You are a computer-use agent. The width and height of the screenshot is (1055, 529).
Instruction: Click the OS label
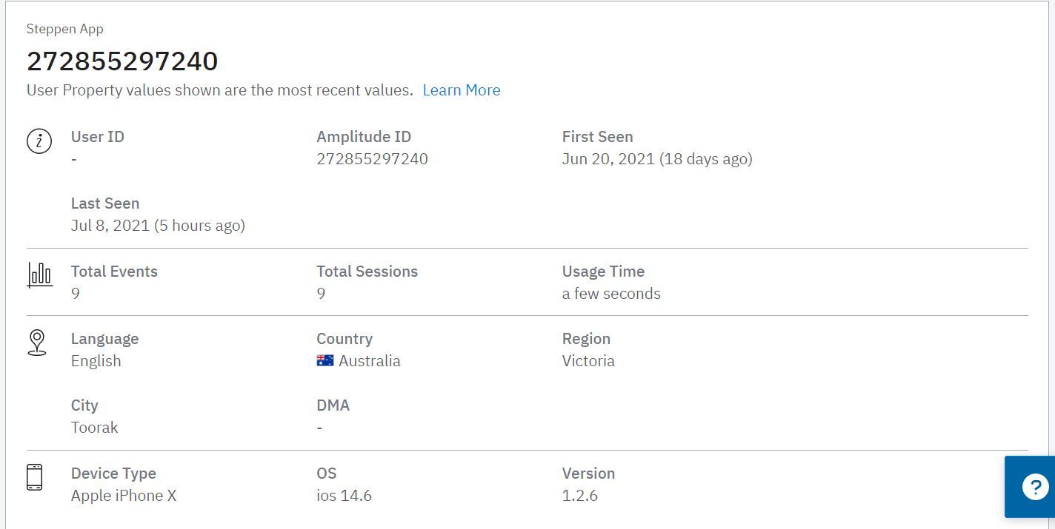[x=327, y=474]
